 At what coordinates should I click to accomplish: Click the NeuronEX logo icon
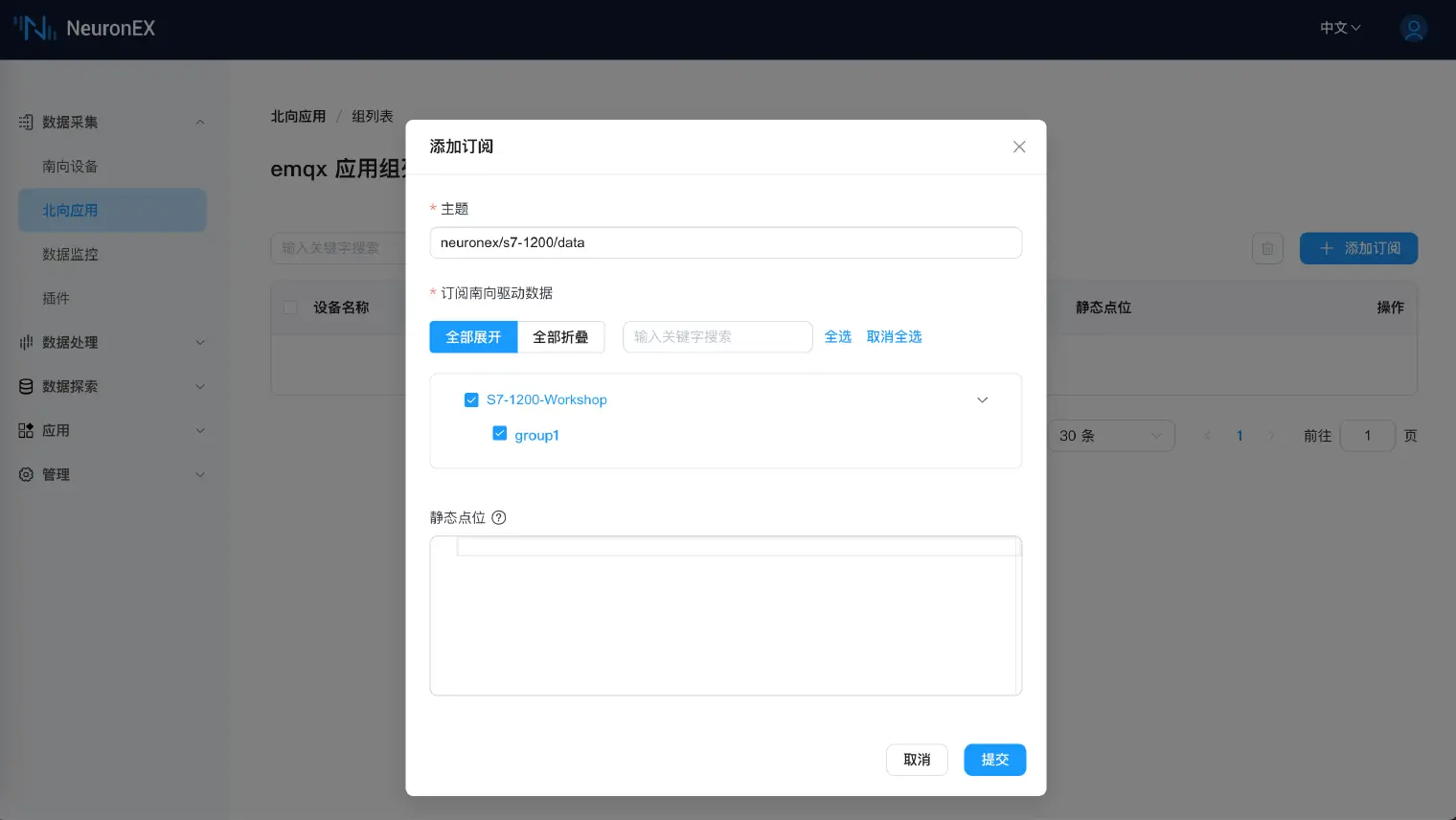35,29
